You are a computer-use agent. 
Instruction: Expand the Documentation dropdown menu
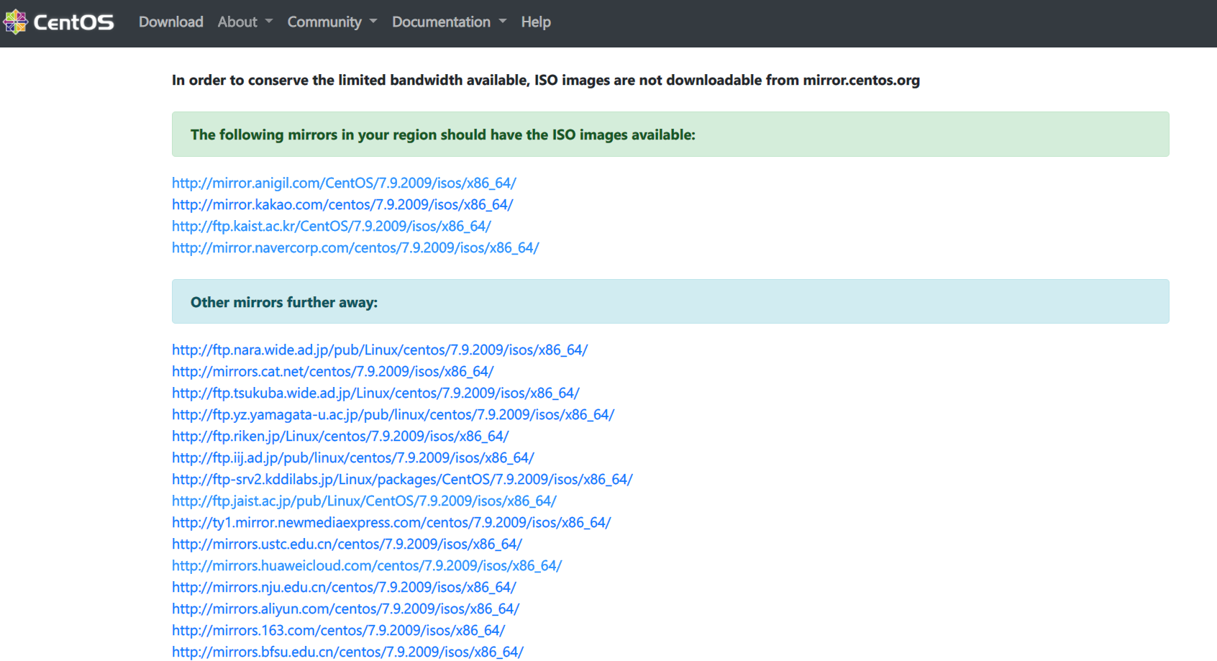tap(450, 22)
